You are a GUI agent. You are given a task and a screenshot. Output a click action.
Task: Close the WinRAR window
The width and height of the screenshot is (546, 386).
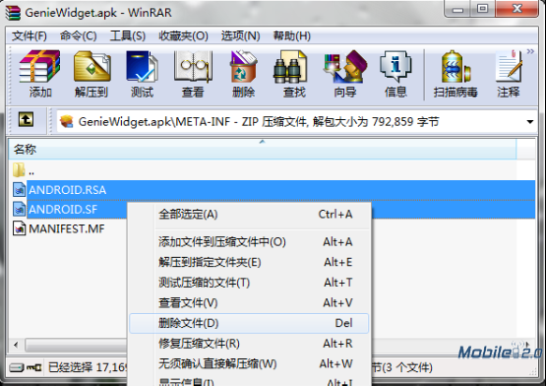click(517, 9)
